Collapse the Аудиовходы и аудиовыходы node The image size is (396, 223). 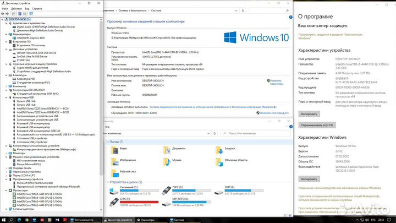point(7,23)
